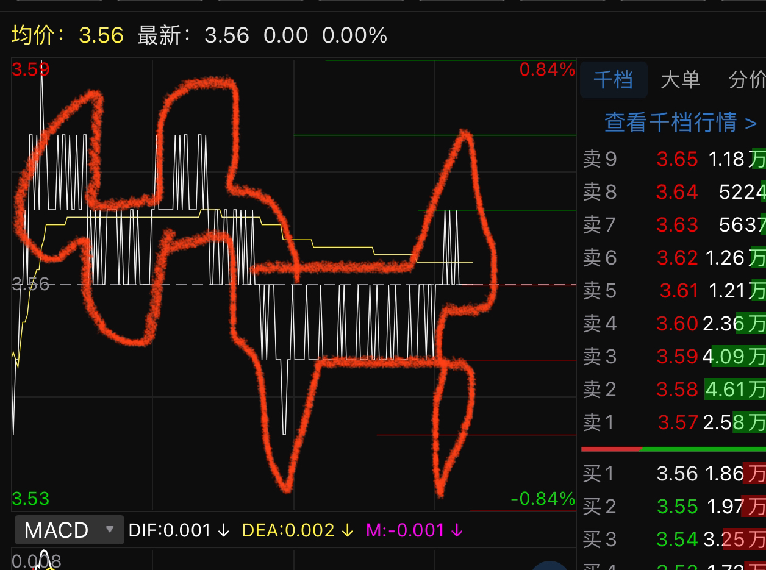Click the 3.53 lower price axis label

point(30,499)
